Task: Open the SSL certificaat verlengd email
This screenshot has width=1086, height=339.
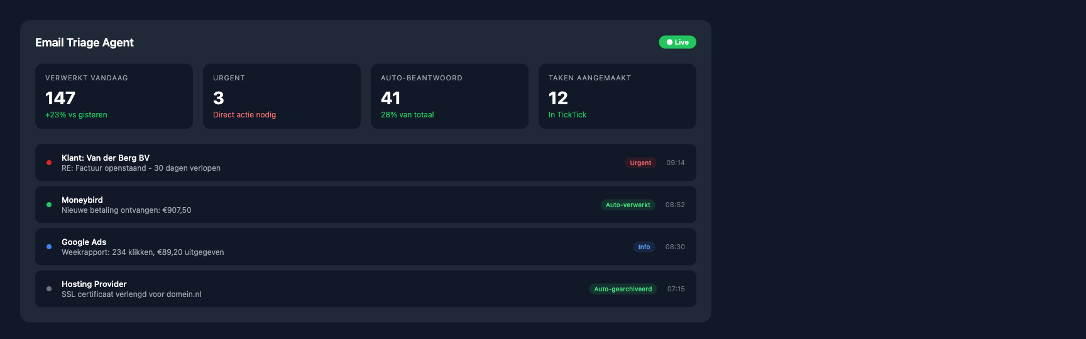Action: point(131,294)
